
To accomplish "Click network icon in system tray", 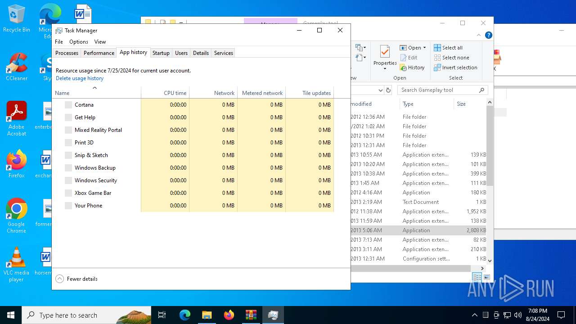I will [x=507, y=315].
